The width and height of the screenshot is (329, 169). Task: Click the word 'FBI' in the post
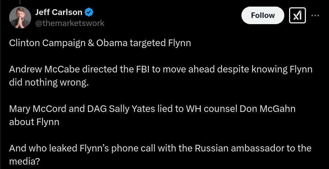click(x=143, y=69)
